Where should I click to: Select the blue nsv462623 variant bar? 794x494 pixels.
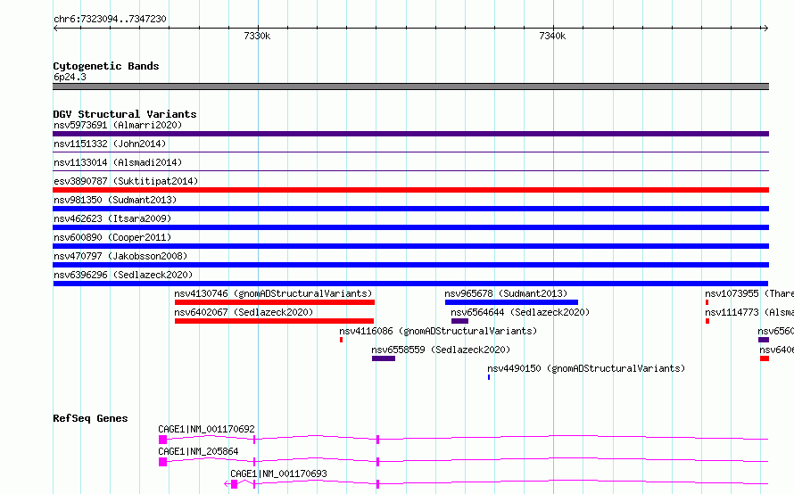coord(410,227)
